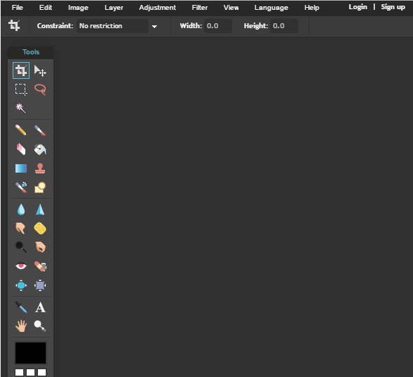Image resolution: width=413 pixels, height=377 pixels.
Task: Click the Sign up link
Action: point(393,7)
